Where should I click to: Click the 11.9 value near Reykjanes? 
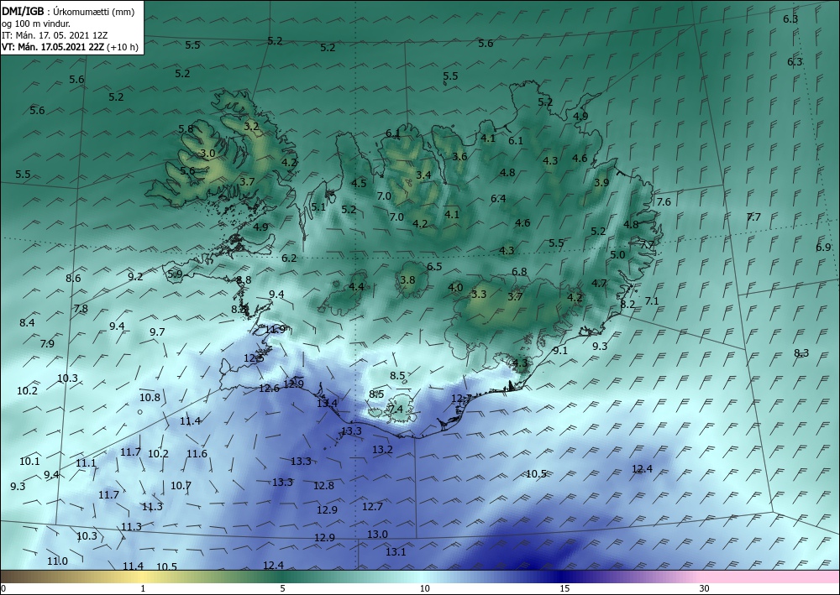click(276, 329)
